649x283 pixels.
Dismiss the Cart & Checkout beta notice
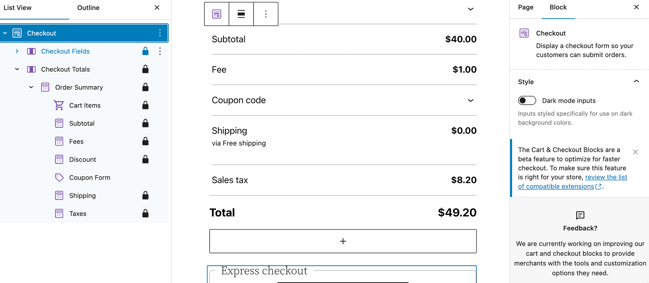pyautogui.click(x=635, y=152)
